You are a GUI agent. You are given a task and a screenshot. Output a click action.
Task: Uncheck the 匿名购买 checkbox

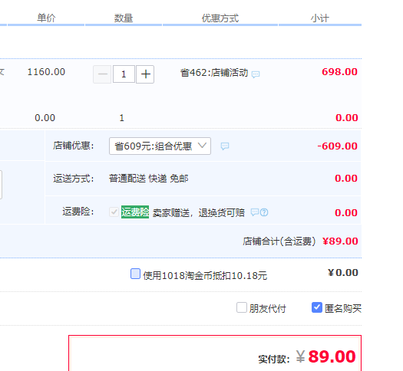(x=317, y=307)
